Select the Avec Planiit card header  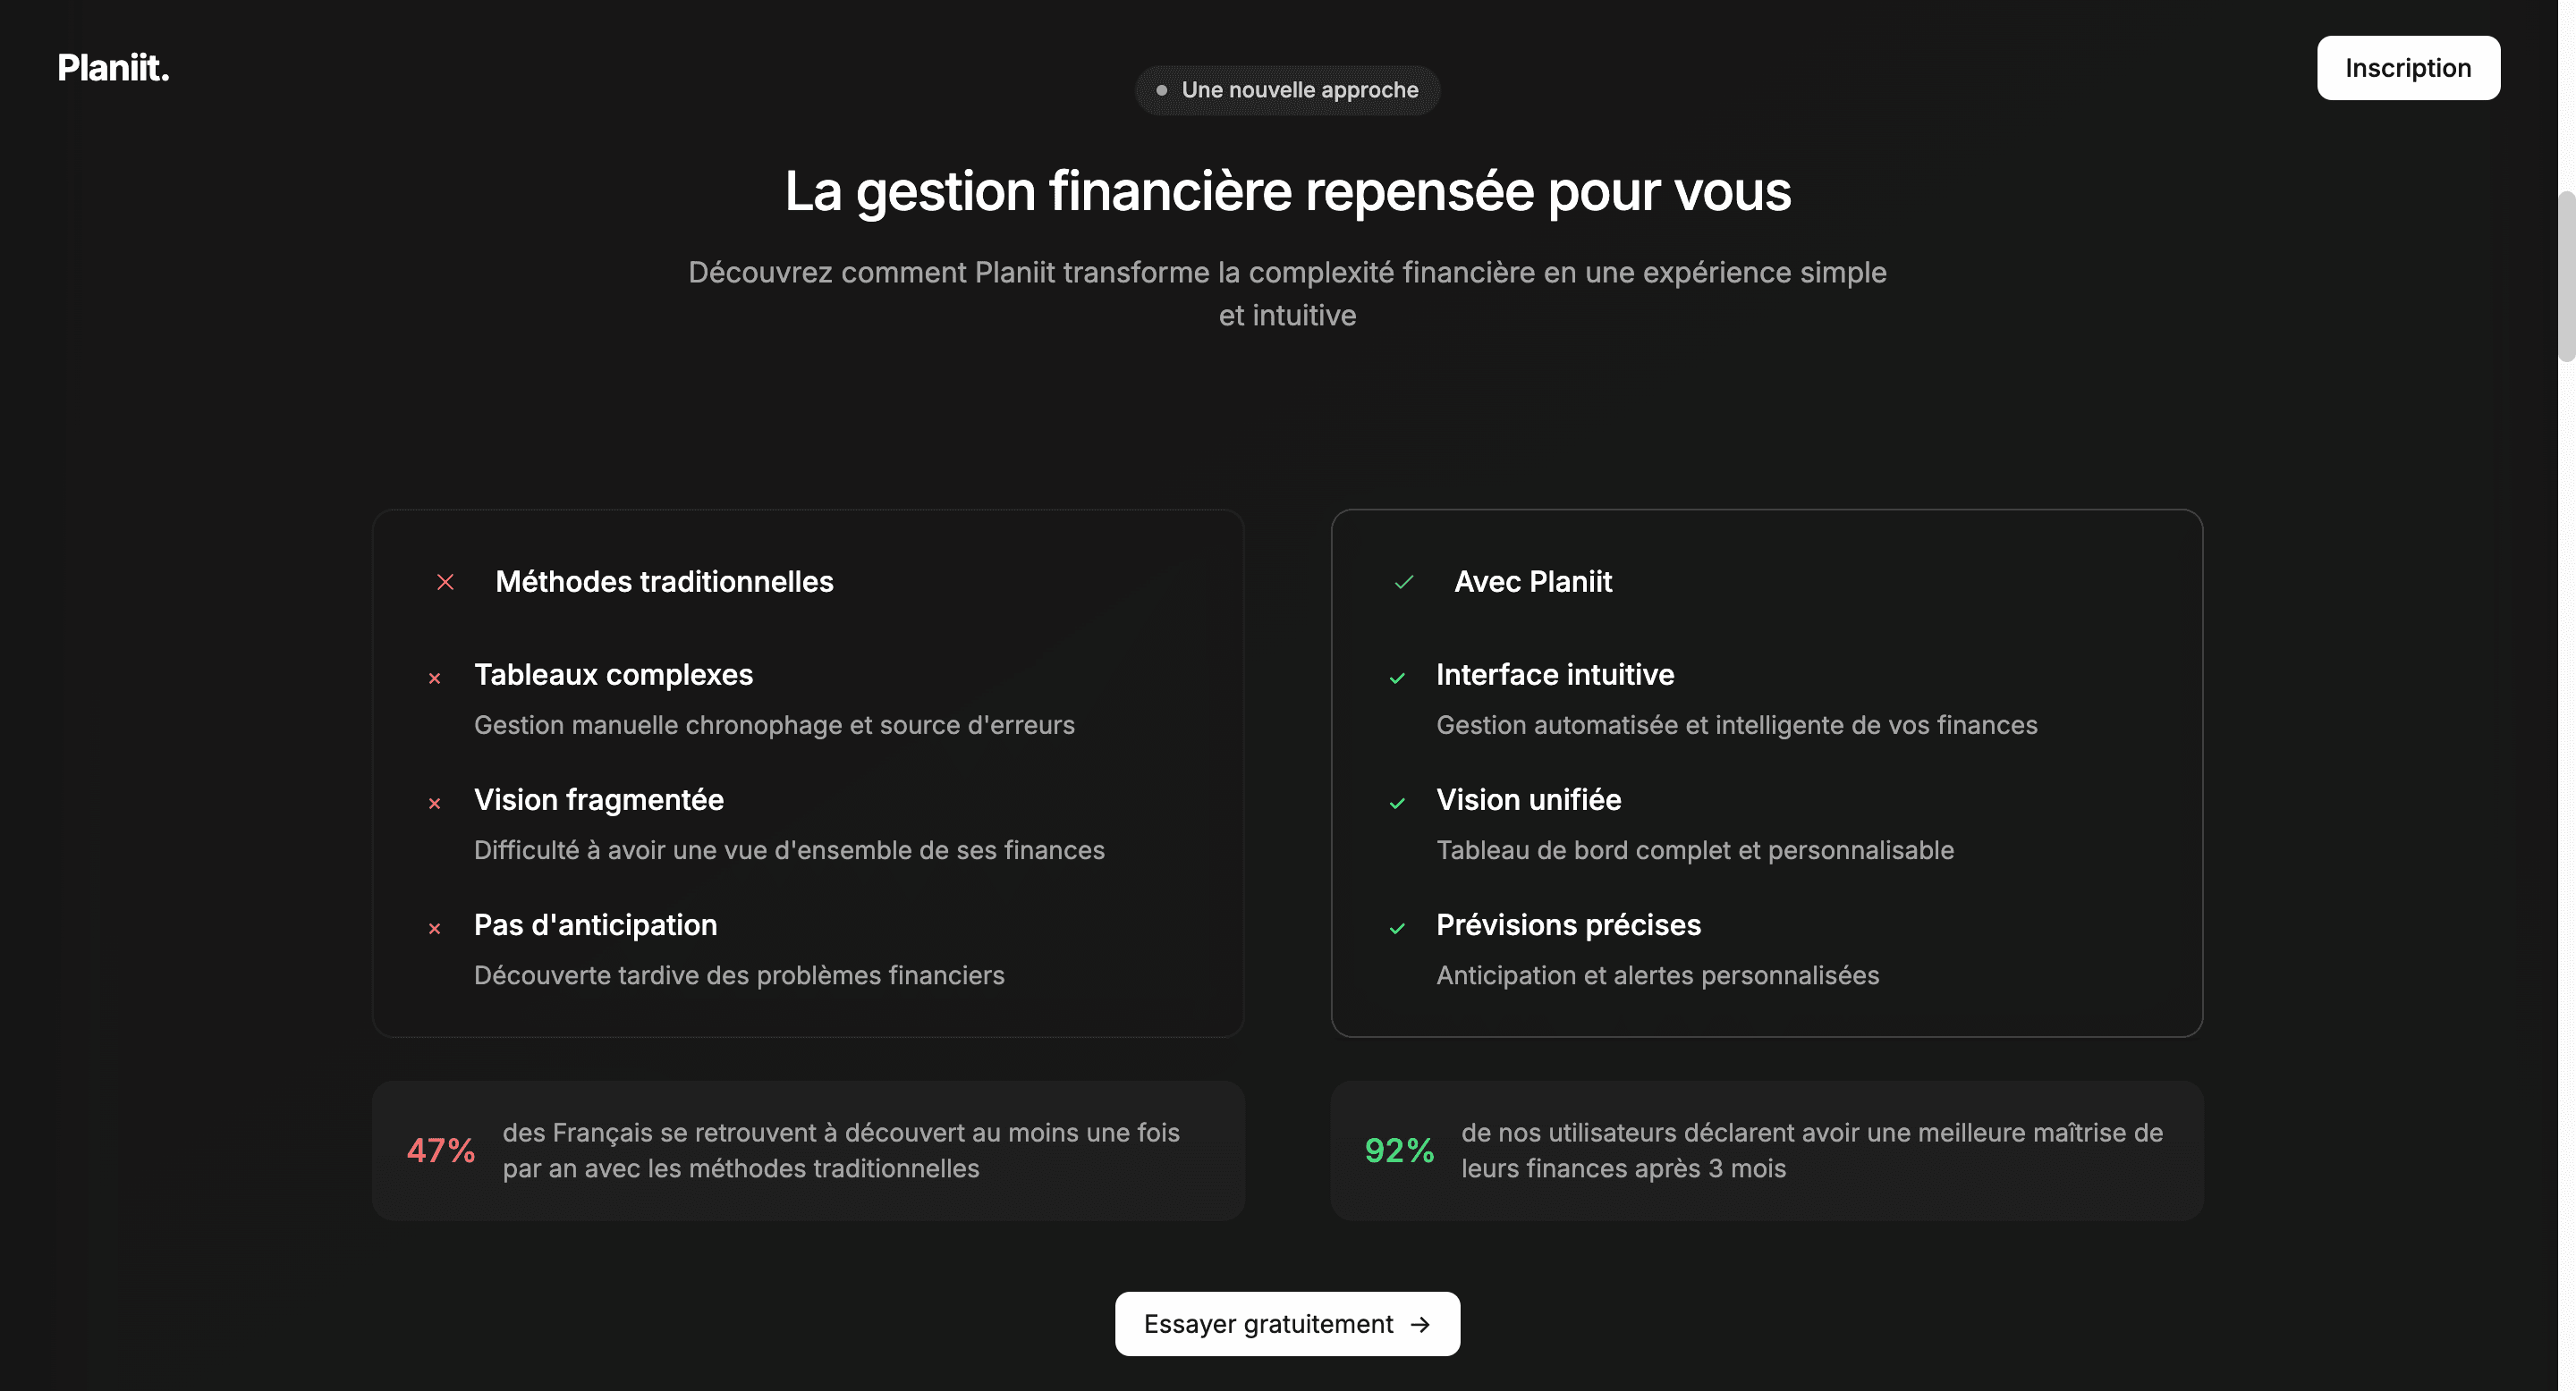pyautogui.click(x=1534, y=582)
